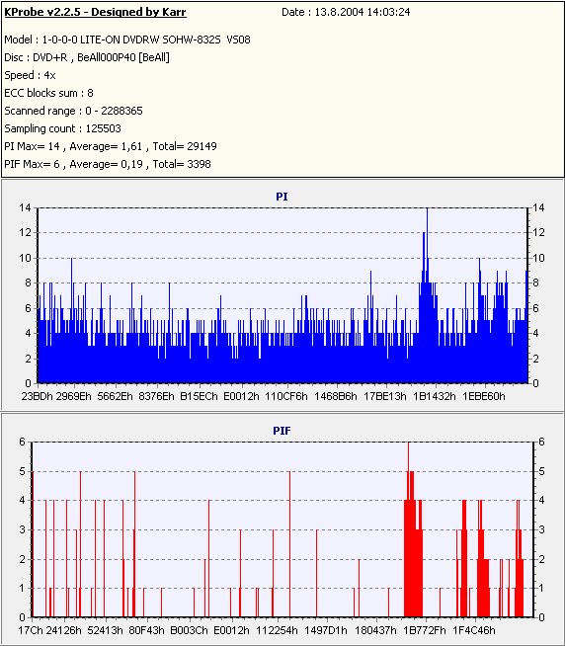This screenshot has height=646, width=565.
Task: Select the '180437h' x-axis label
Action: [375, 630]
